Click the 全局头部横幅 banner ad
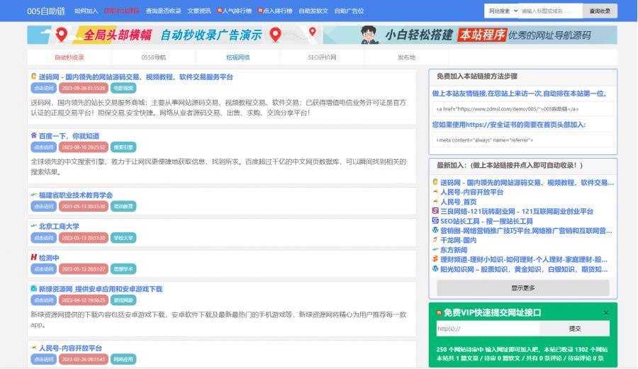Viewport: 638px width, 369px height. point(174,35)
